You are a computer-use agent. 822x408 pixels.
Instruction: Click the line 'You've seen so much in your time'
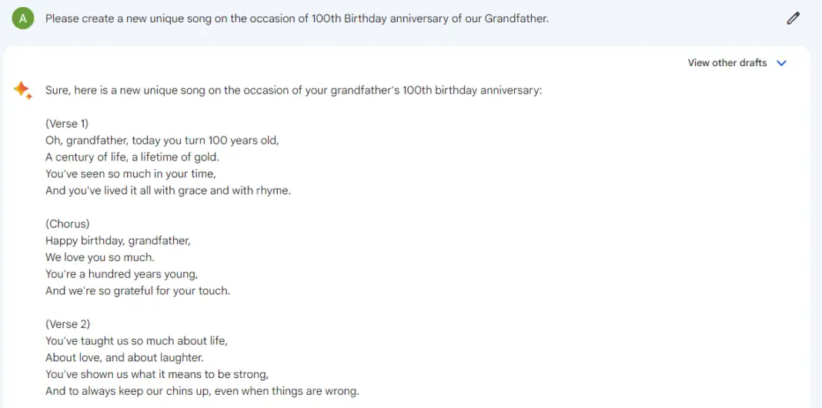pyautogui.click(x=130, y=174)
